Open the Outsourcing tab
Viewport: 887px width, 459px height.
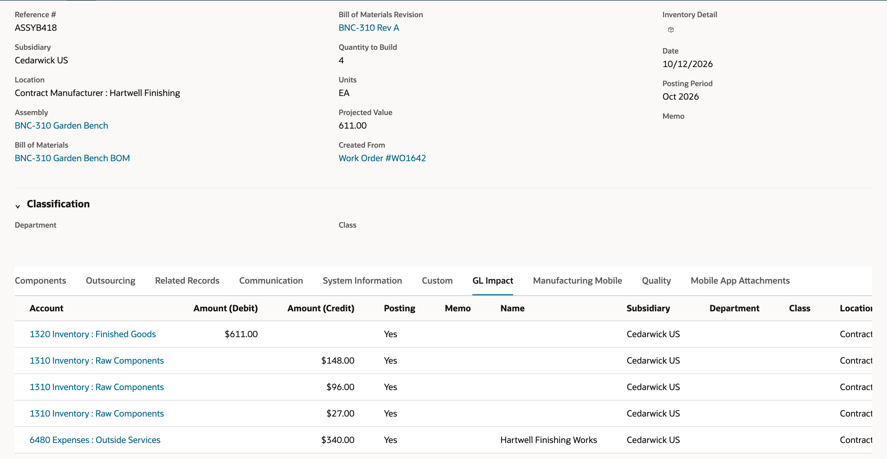pos(111,280)
